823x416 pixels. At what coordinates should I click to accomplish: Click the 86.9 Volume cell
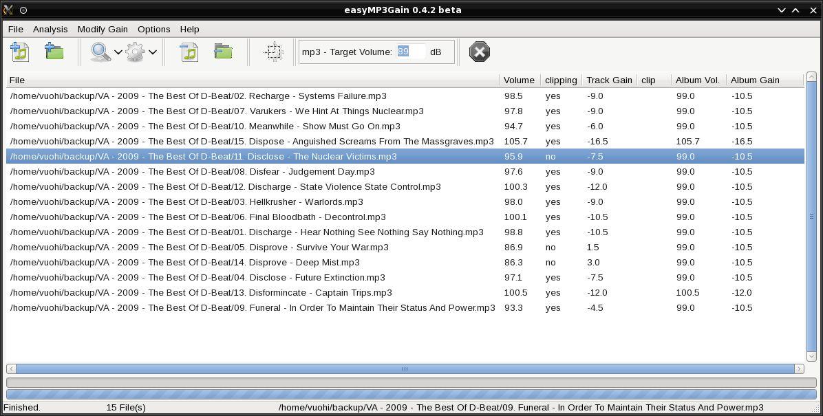513,247
